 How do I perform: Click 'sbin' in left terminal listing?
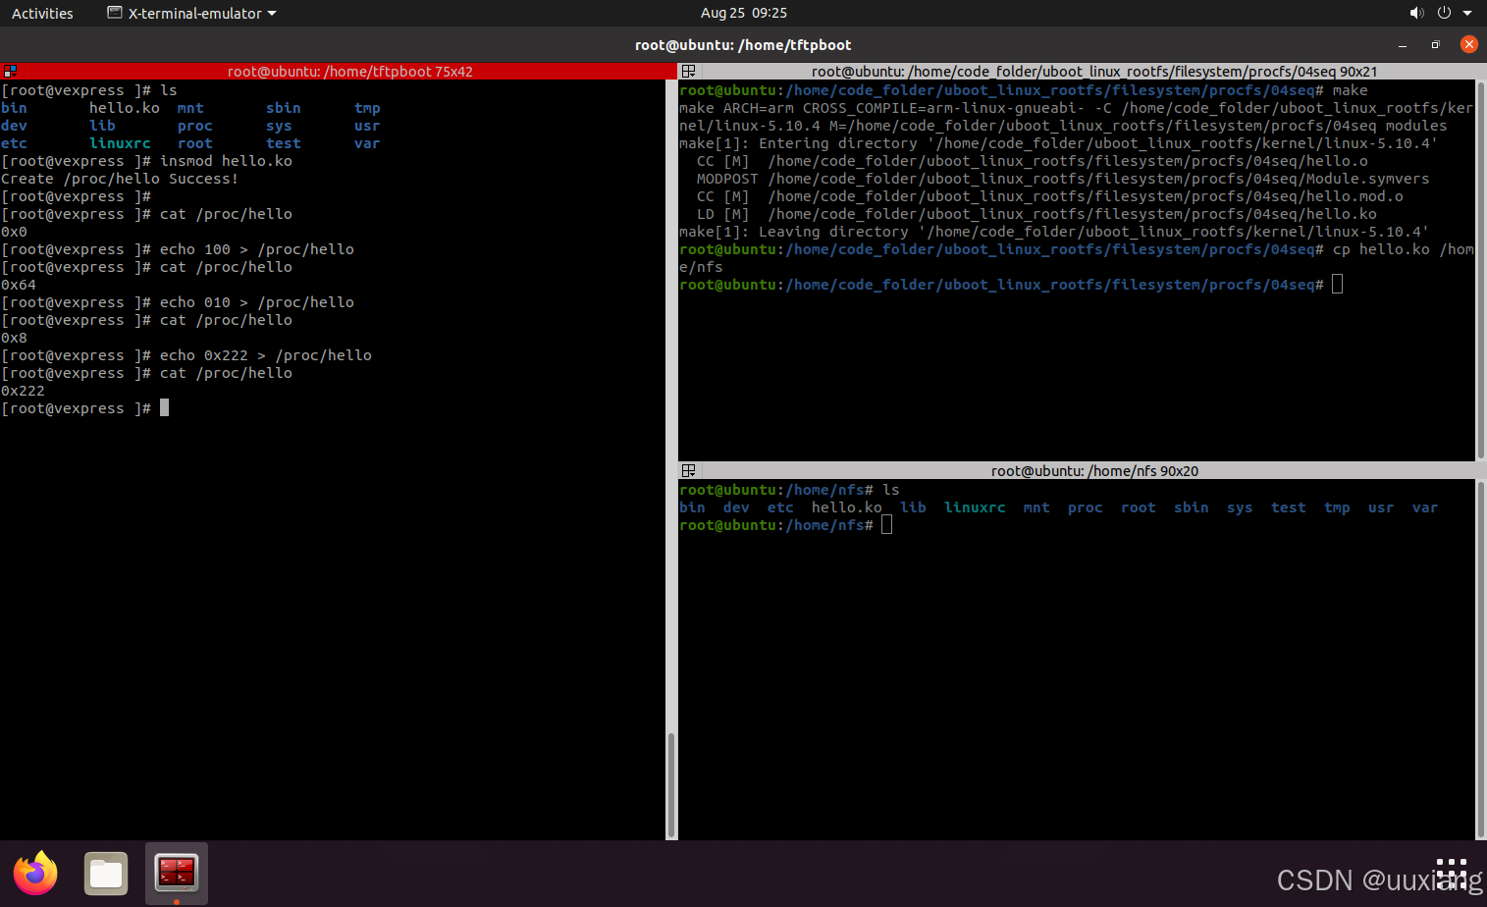284,108
